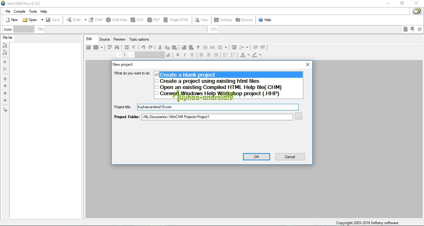Move topic down with the down arrow icon

pos(5,86)
